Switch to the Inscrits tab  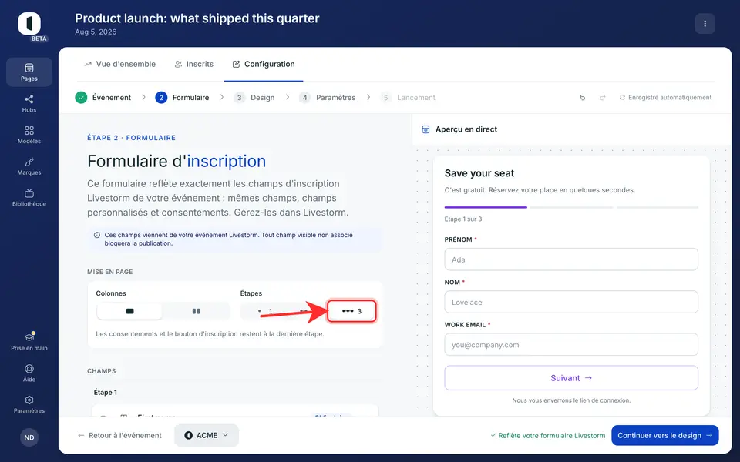[x=194, y=64]
